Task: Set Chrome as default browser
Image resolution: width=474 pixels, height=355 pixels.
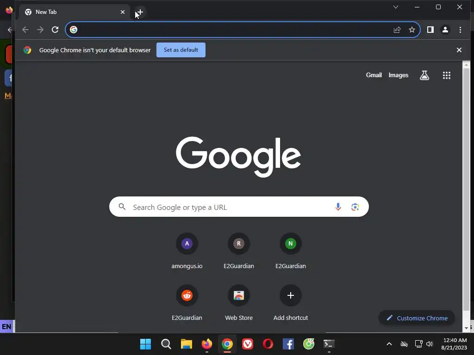Action: pos(181,50)
